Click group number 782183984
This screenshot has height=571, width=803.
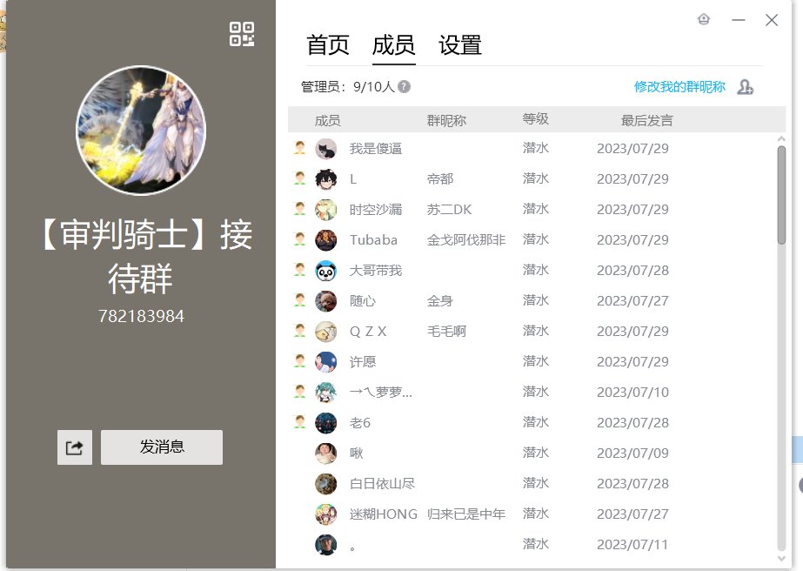tap(141, 316)
